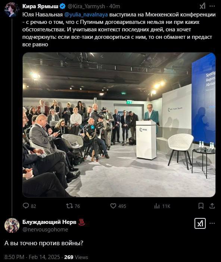
Task: Click the 269 Views counter
Action: click(x=76, y=257)
